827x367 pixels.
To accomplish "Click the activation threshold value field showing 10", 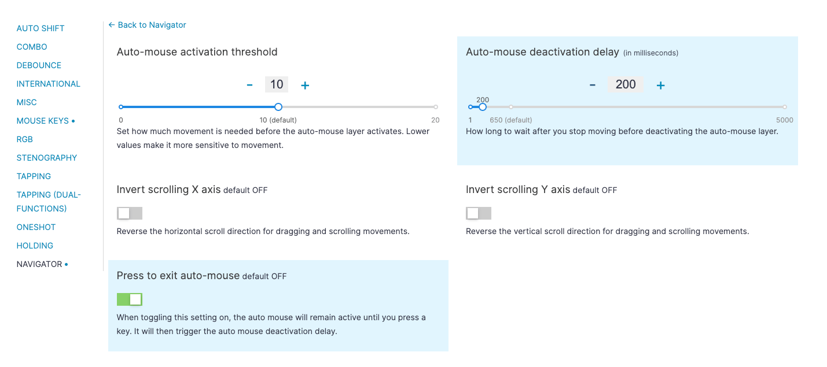I will pyautogui.click(x=277, y=84).
